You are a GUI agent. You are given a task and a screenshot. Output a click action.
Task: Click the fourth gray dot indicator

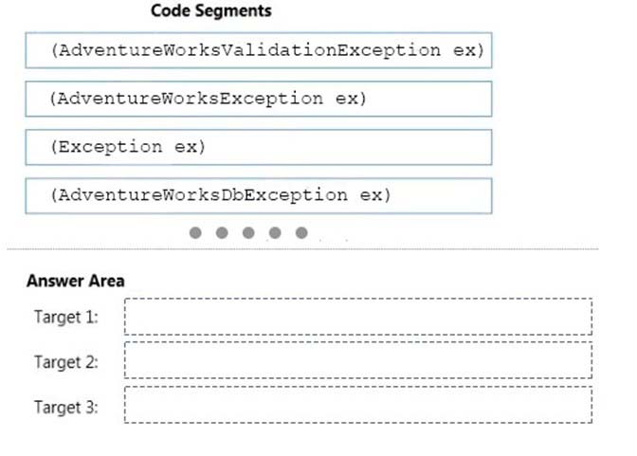275,233
